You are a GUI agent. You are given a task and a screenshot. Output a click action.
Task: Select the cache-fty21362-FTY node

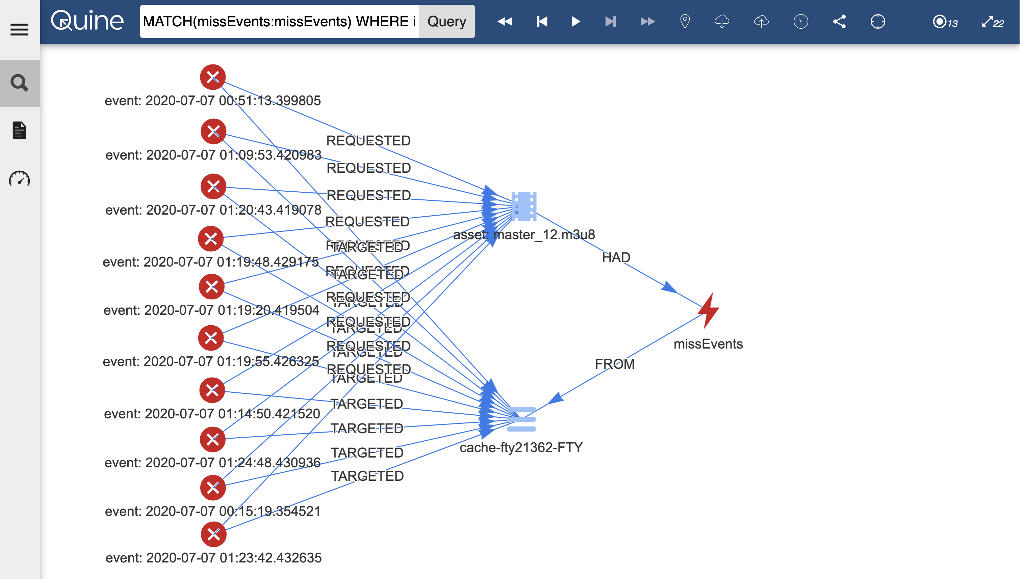(521, 419)
